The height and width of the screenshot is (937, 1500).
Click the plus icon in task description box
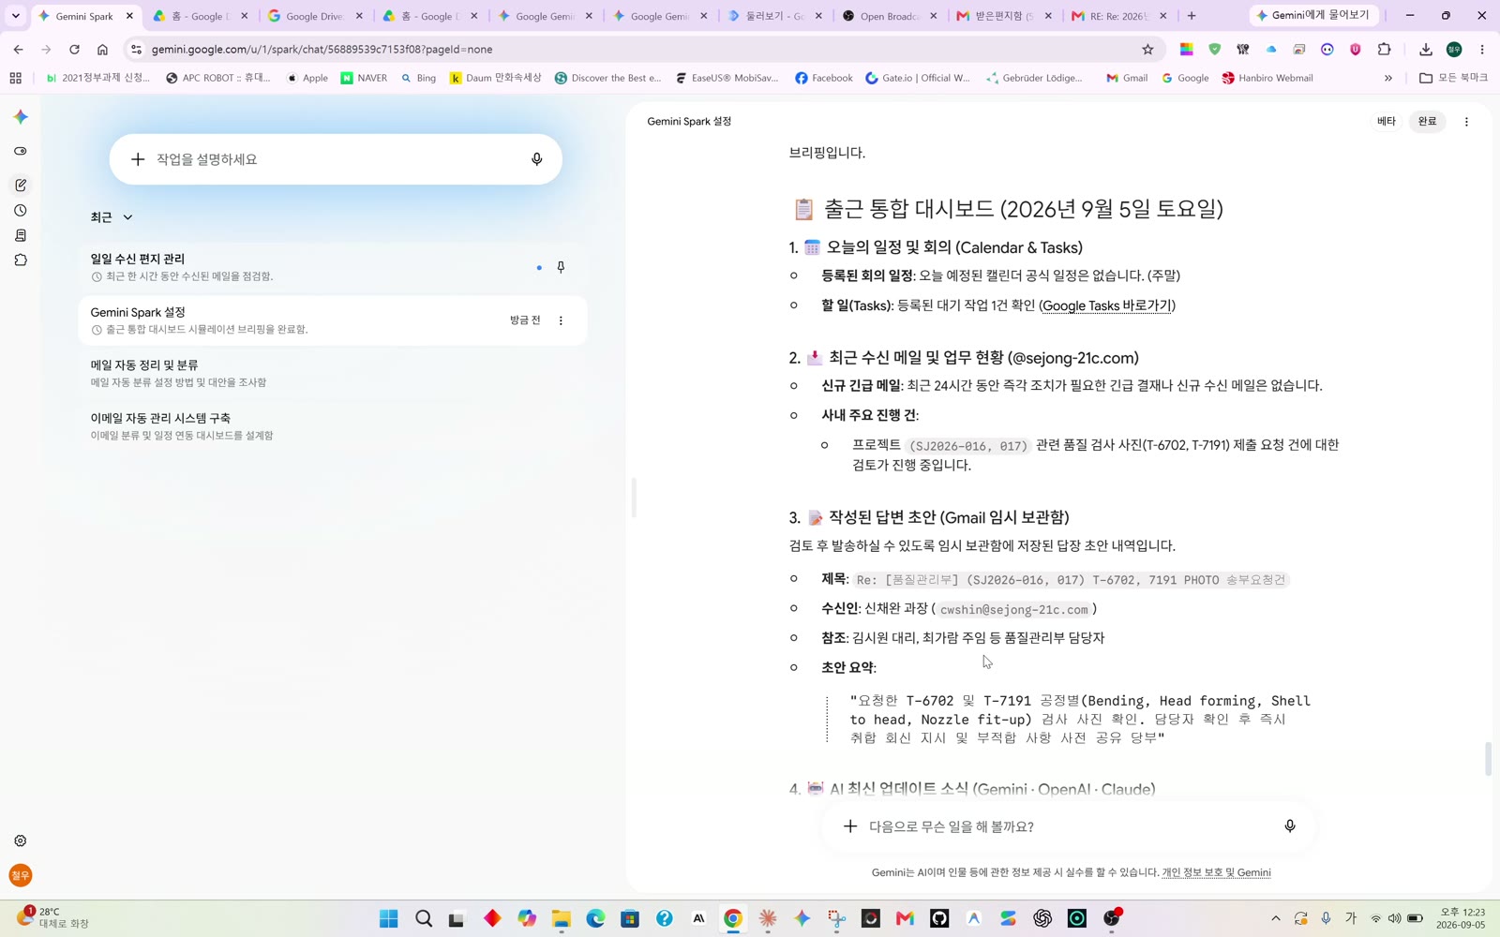[138, 159]
